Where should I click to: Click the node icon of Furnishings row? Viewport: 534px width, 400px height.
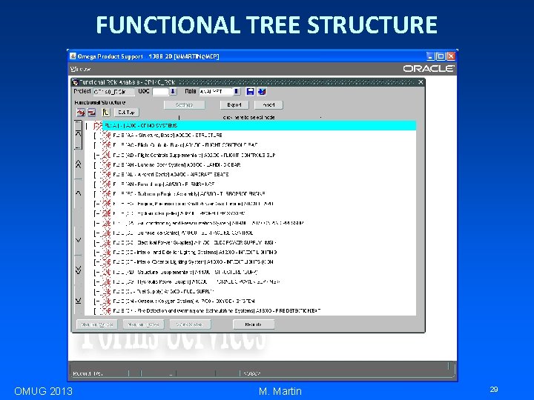click(107, 184)
